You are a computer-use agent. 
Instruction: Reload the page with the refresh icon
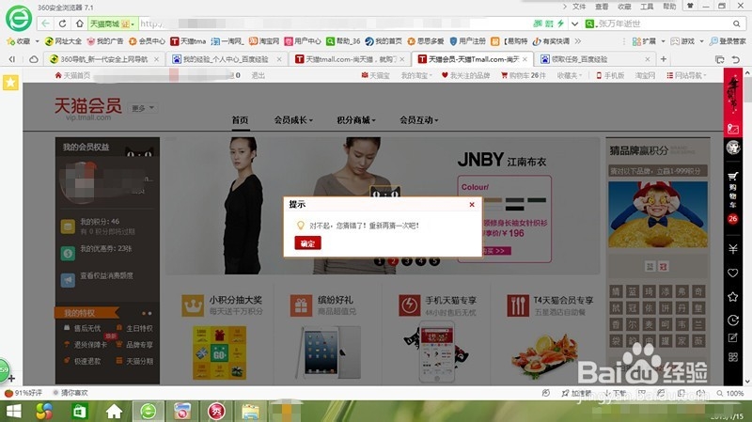point(62,23)
